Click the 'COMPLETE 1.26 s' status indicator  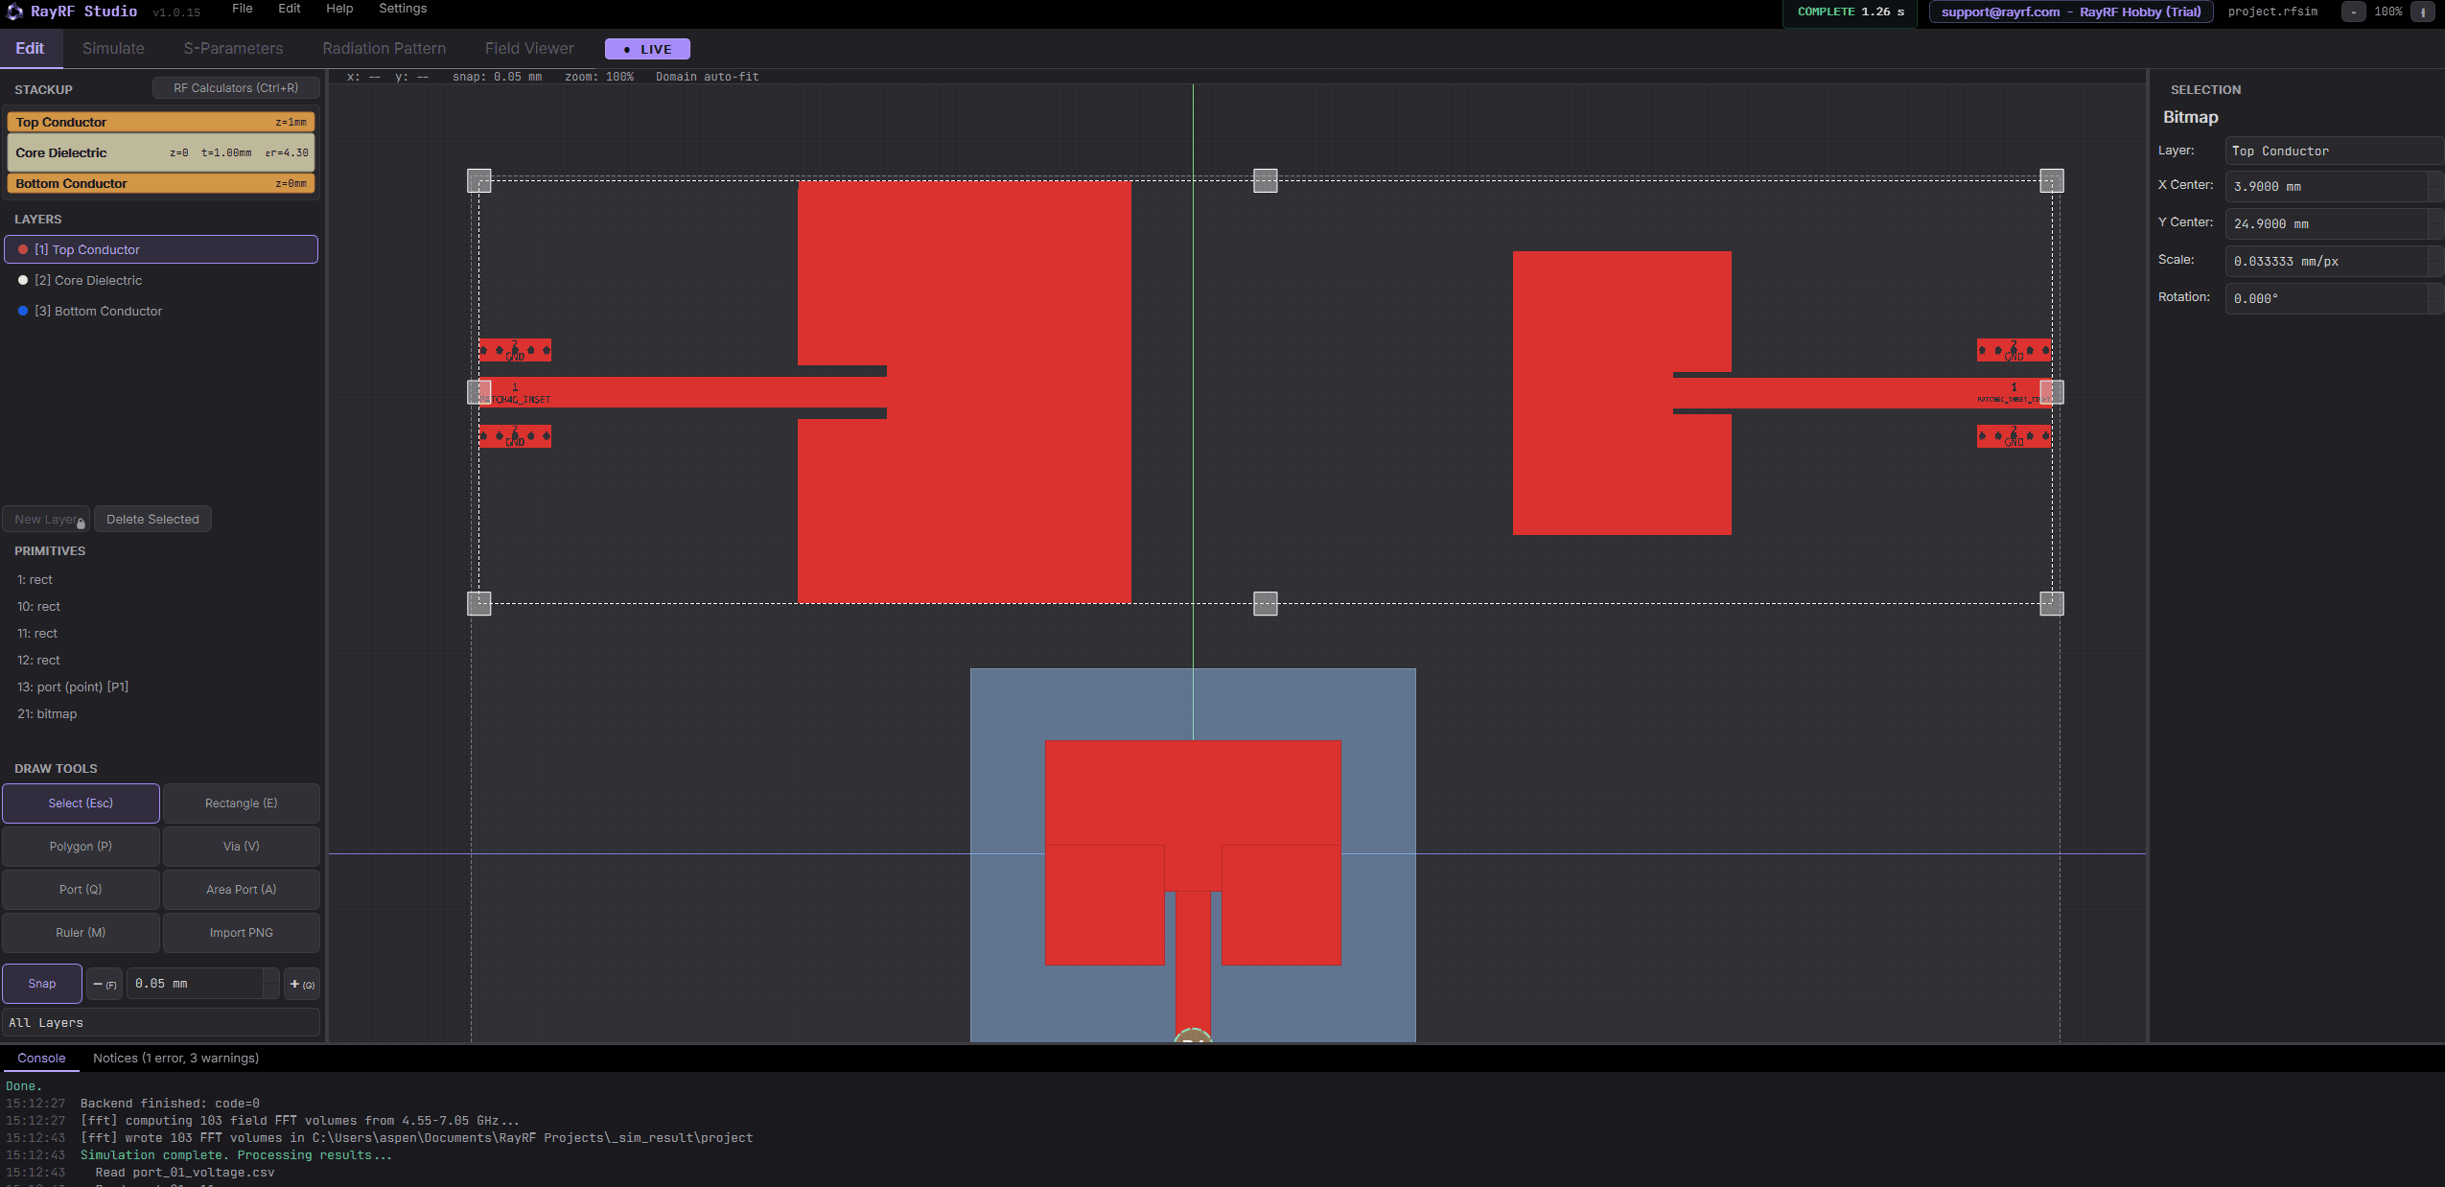pyautogui.click(x=1851, y=12)
